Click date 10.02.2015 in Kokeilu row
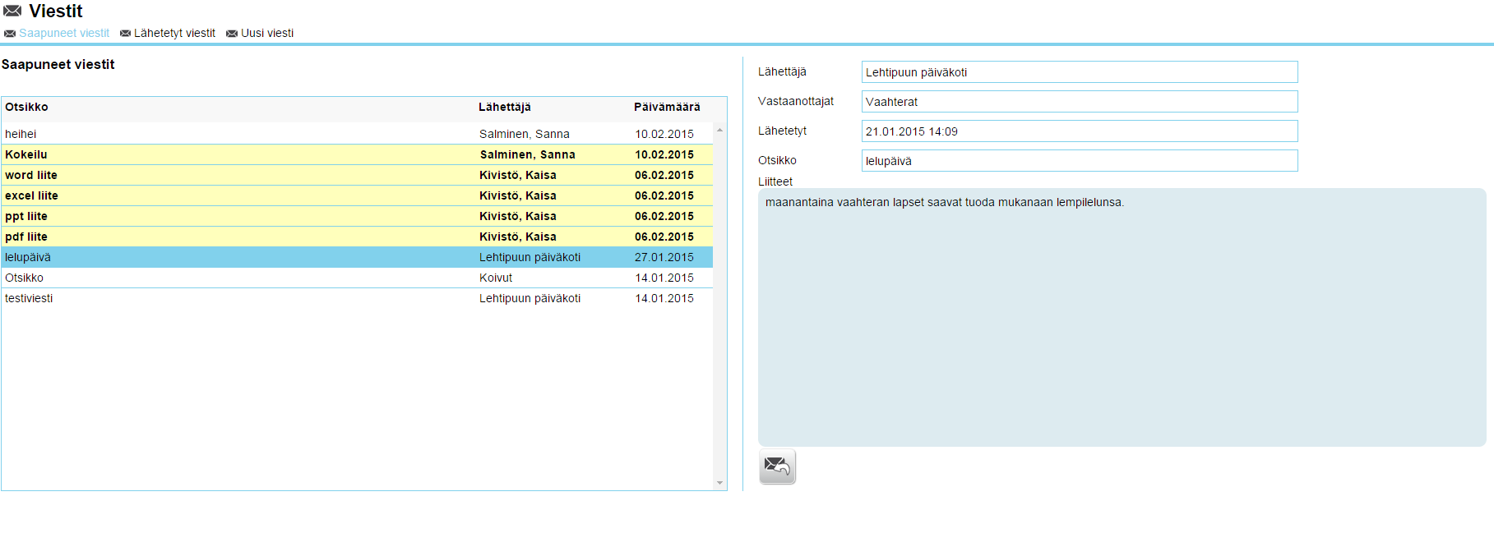Screen dimensions: 1494x556 [664, 154]
